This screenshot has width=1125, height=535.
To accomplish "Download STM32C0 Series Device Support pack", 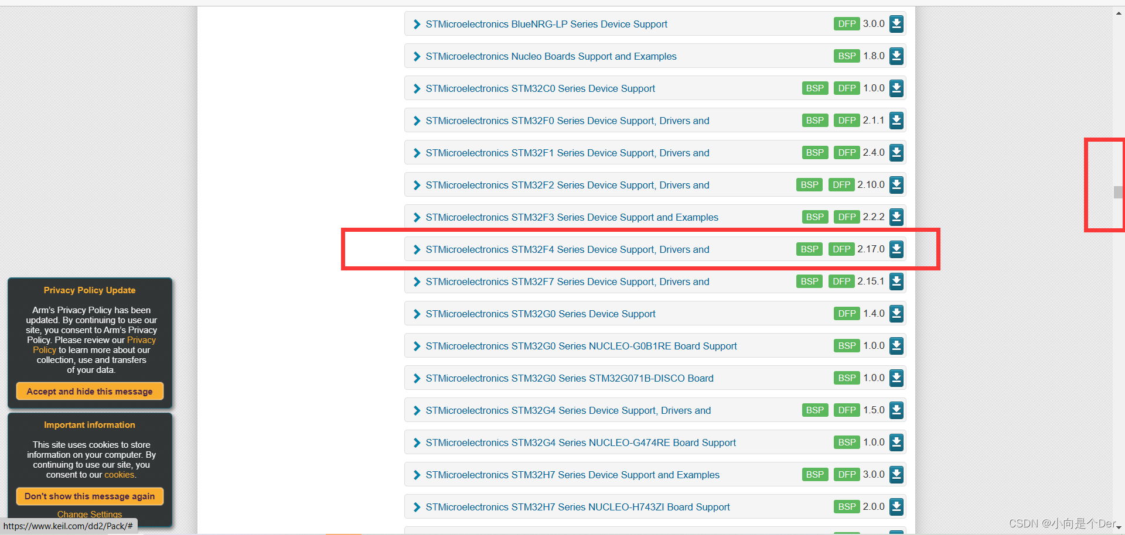I will click(896, 88).
